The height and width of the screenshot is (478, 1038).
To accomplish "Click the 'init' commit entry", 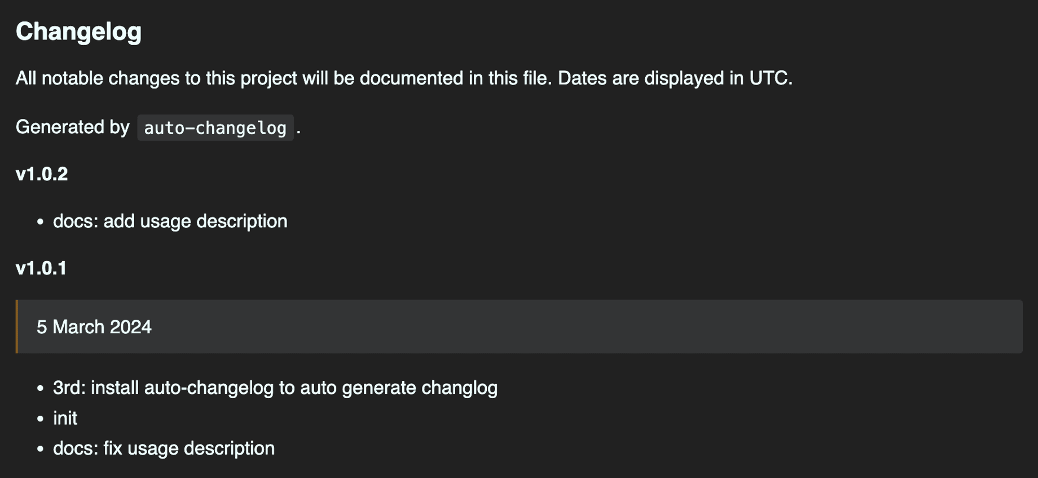I will click(x=65, y=418).
